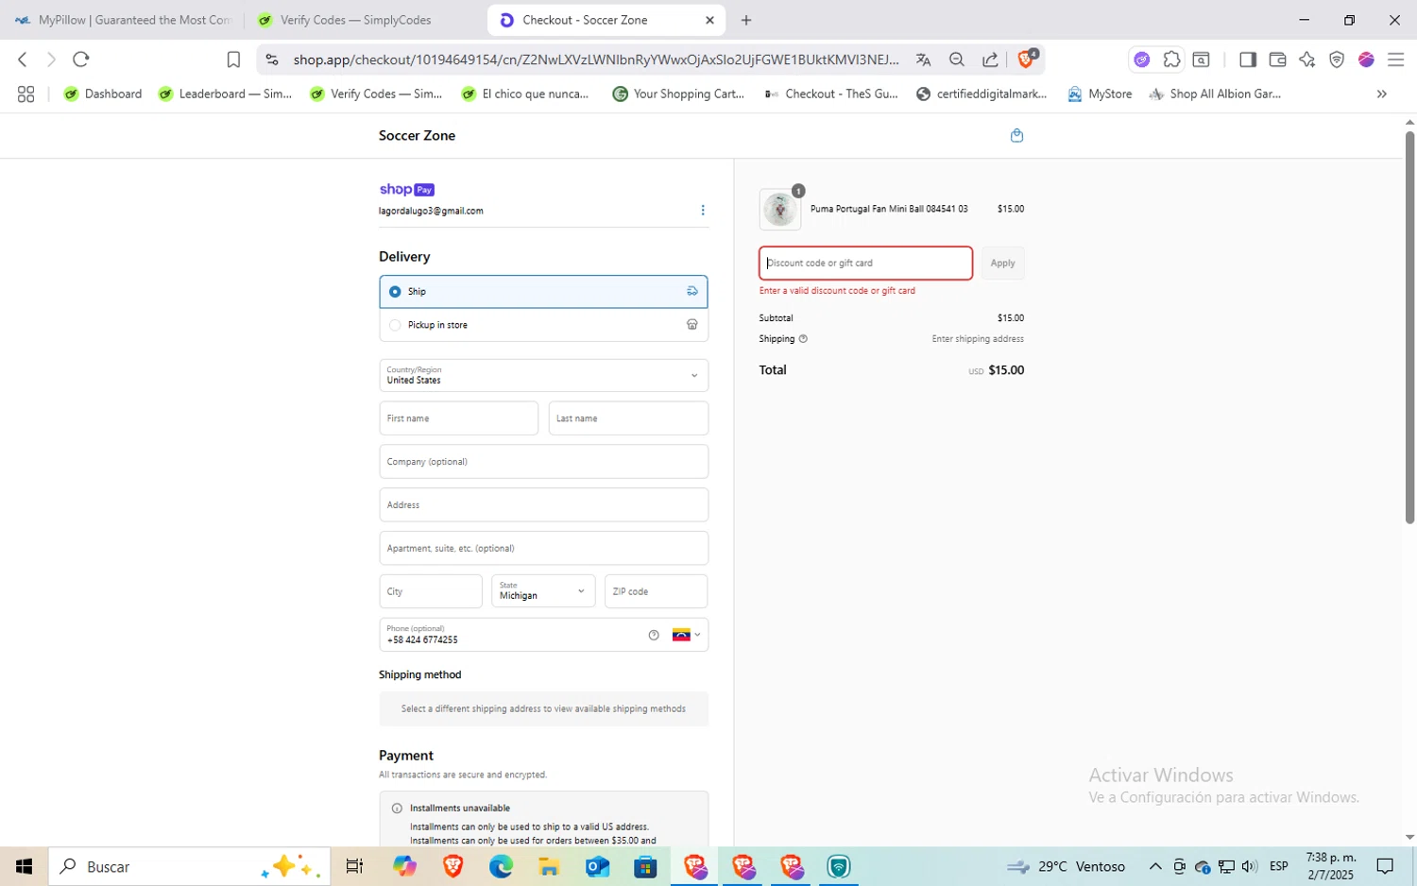Screen dimensions: 1417x886
Task: Open Microsoft Edge from taskbar
Action: point(501,866)
